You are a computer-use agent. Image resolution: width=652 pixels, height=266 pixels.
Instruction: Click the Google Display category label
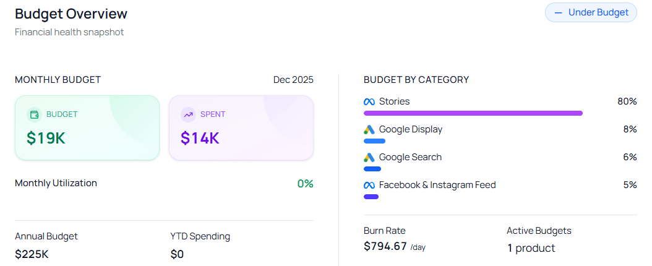point(411,129)
